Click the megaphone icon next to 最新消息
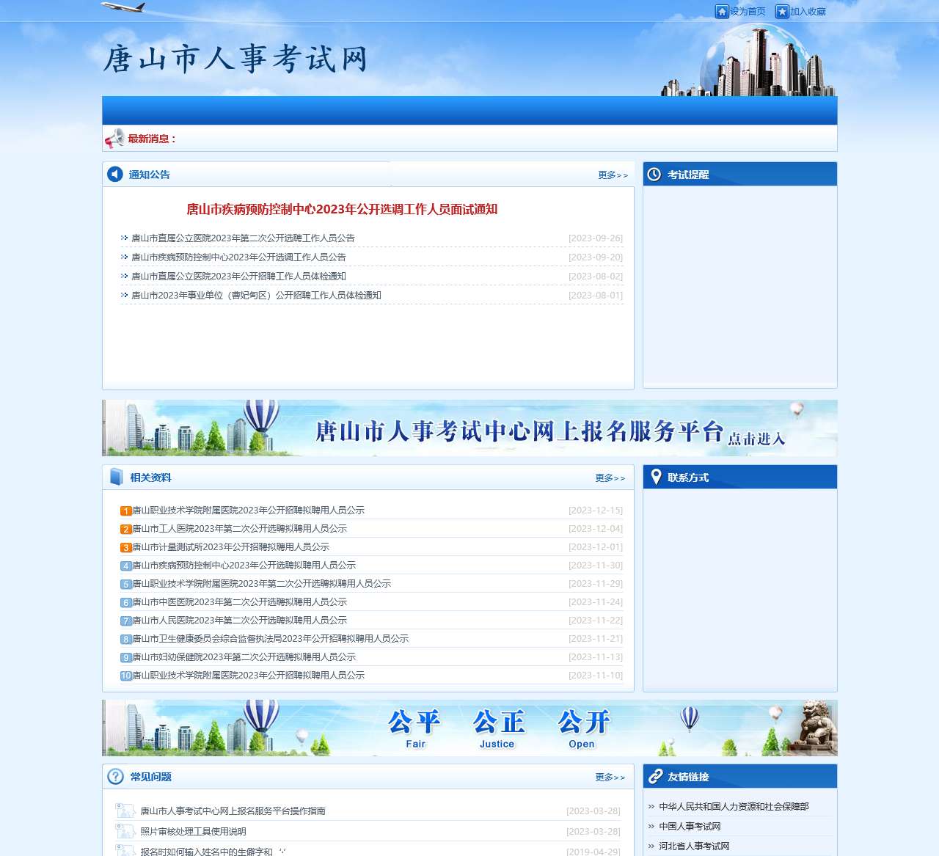The image size is (939, 856). (114, 138)
